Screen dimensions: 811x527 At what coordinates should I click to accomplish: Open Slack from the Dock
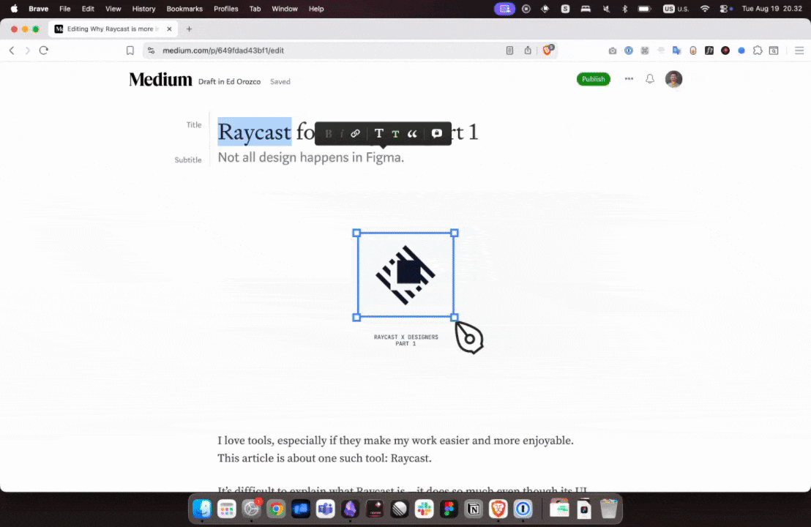click(x=424, y=509)
